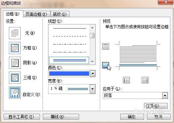
Task: Select the 阴影 (Shadow) border setting icon
Action: pos(15,63)
